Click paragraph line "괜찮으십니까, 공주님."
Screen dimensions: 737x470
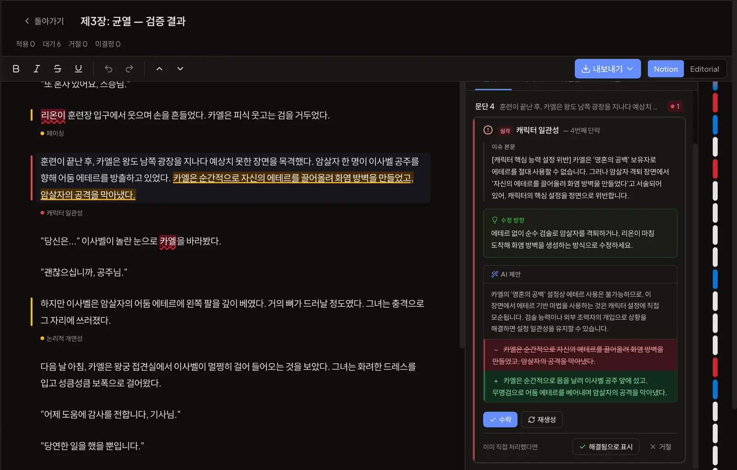tap(84, 272)
